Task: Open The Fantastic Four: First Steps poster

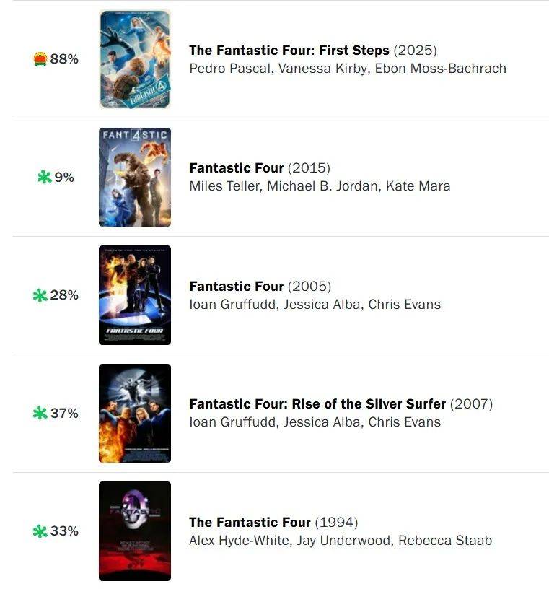Action: point(135,59)
